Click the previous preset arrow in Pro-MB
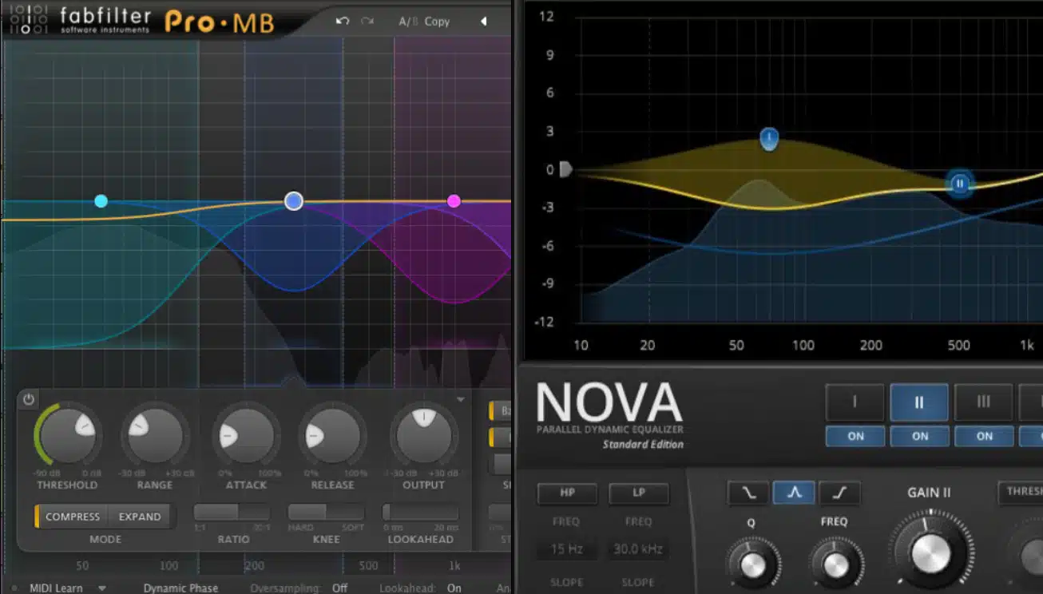The height and width of the screenshot is (594, 1043). click(483, 22)
